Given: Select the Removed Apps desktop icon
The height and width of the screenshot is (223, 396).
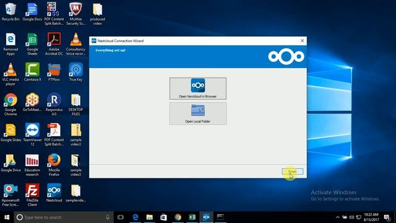Looking at the screenshot, I should (x=11, y=44).
